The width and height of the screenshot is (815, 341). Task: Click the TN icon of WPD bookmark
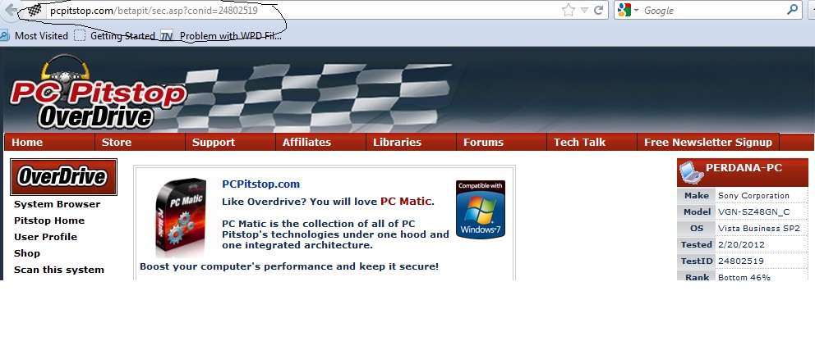[x=167, y=36]
